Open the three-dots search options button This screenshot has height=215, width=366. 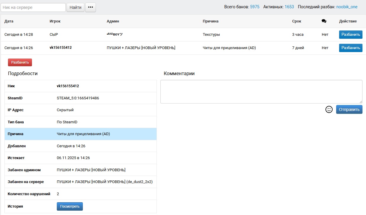tap(91, 7)
